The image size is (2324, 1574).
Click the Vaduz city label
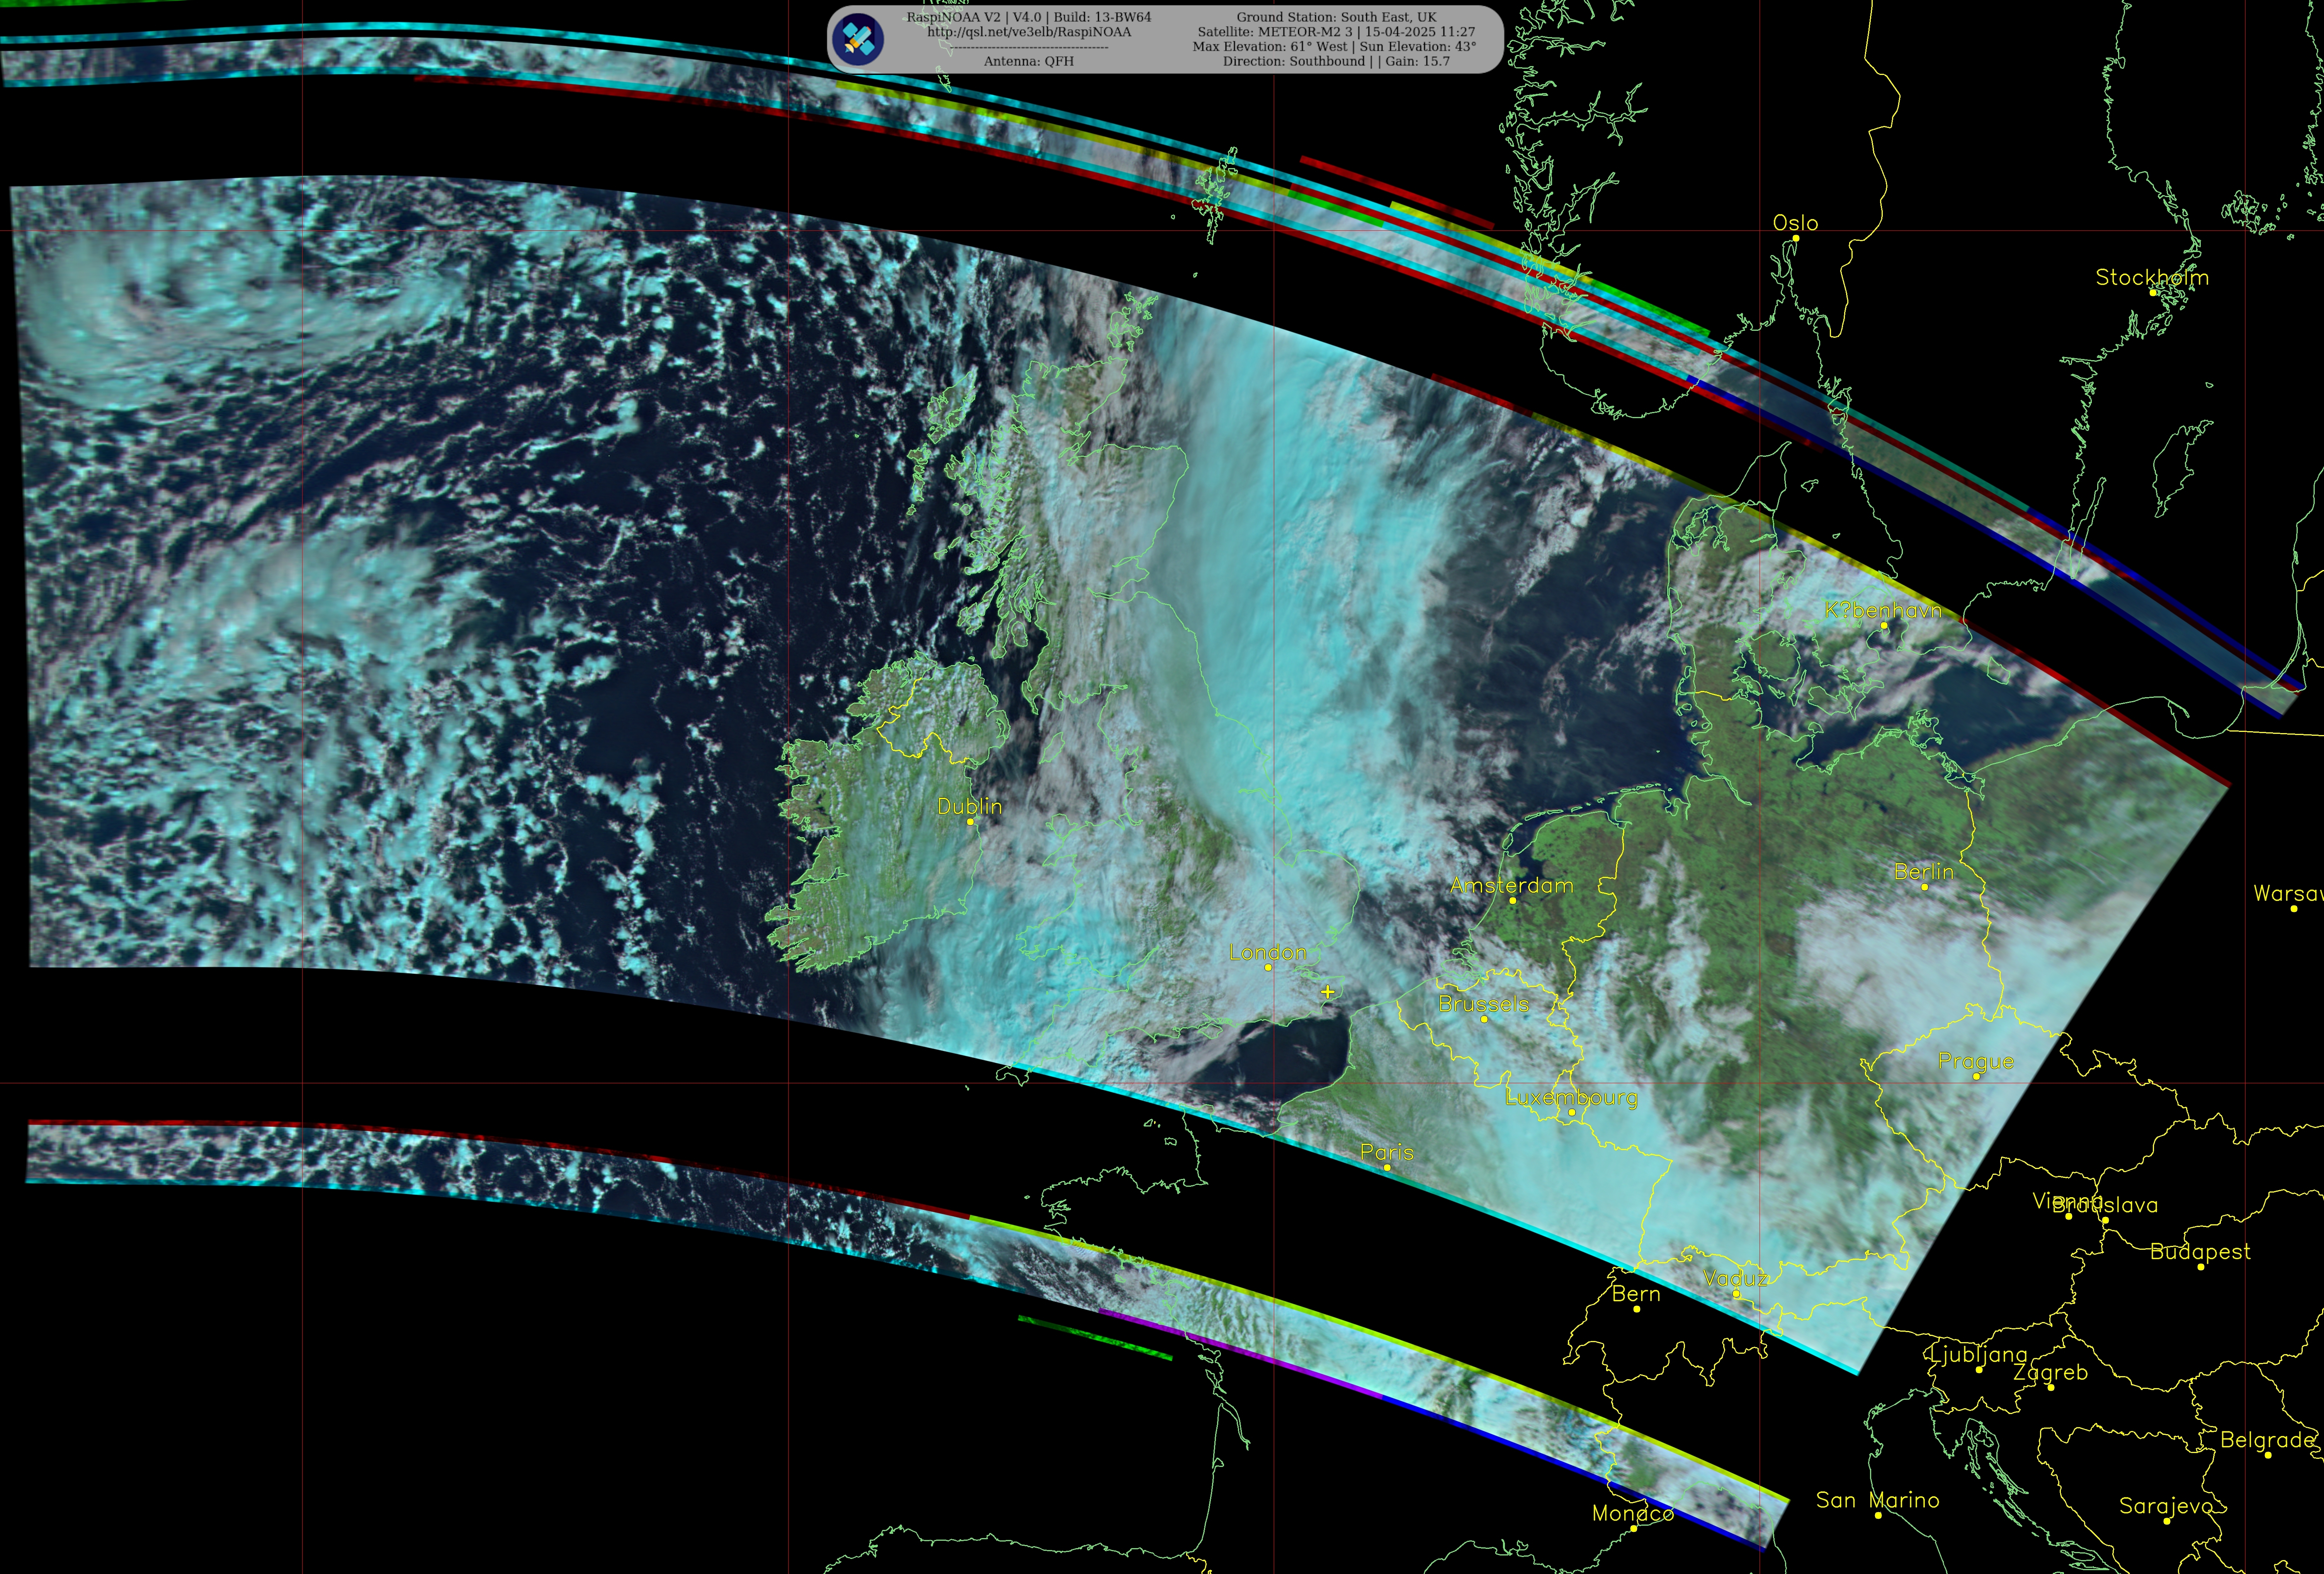point(1735,1279)
